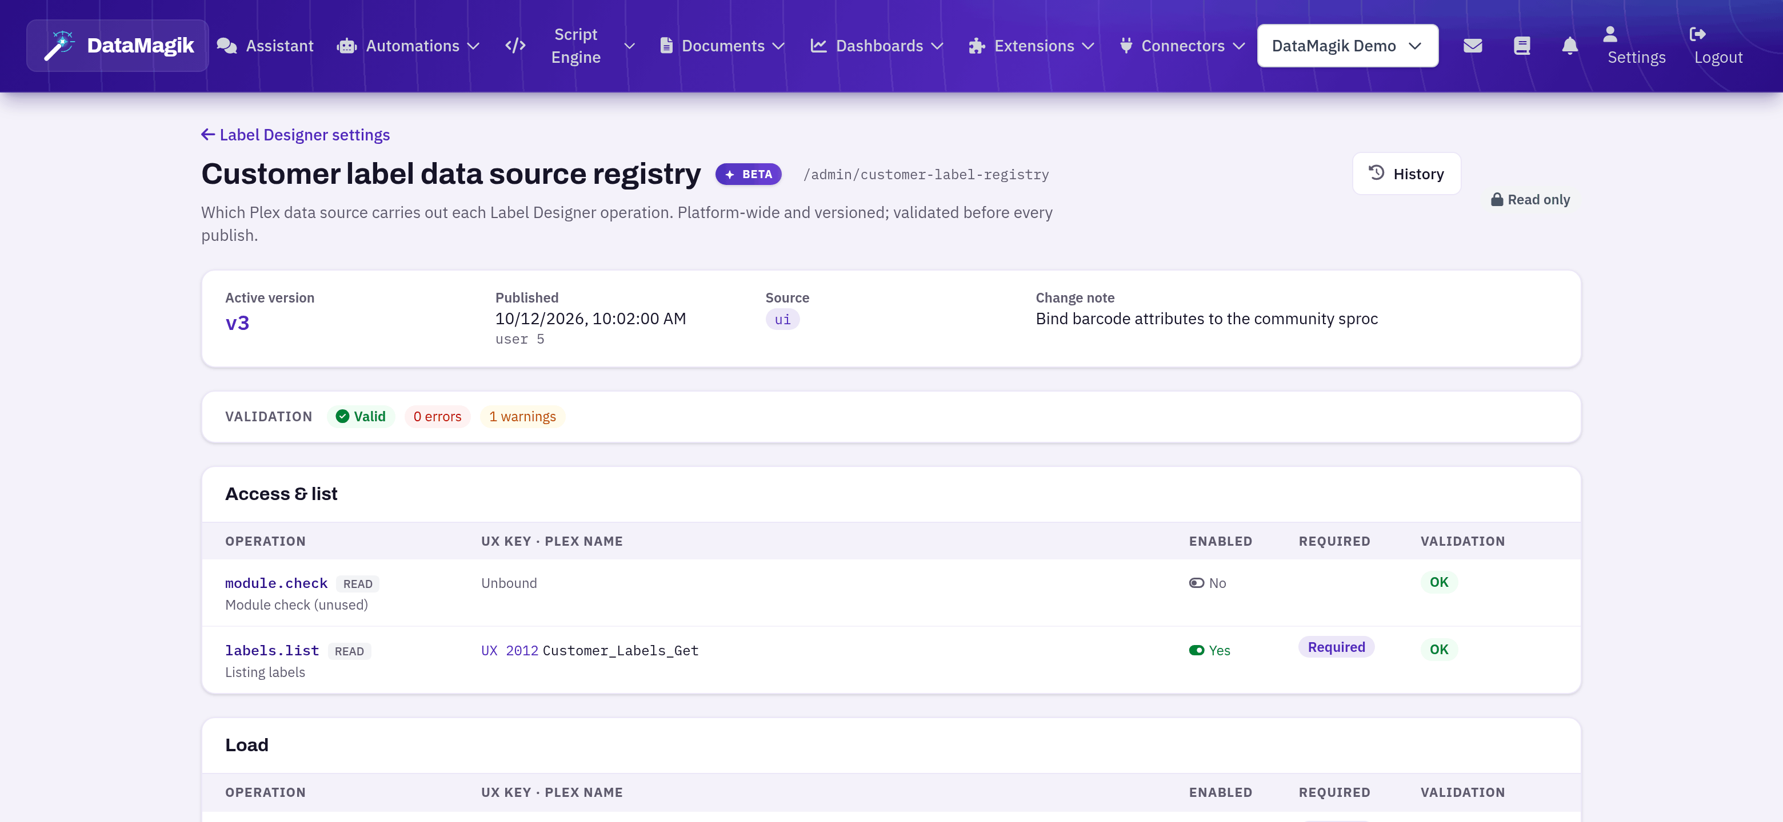This screenshot has height=822, width=1783.
Task: Open the Connectors menu
Action: click(1182, 46)
